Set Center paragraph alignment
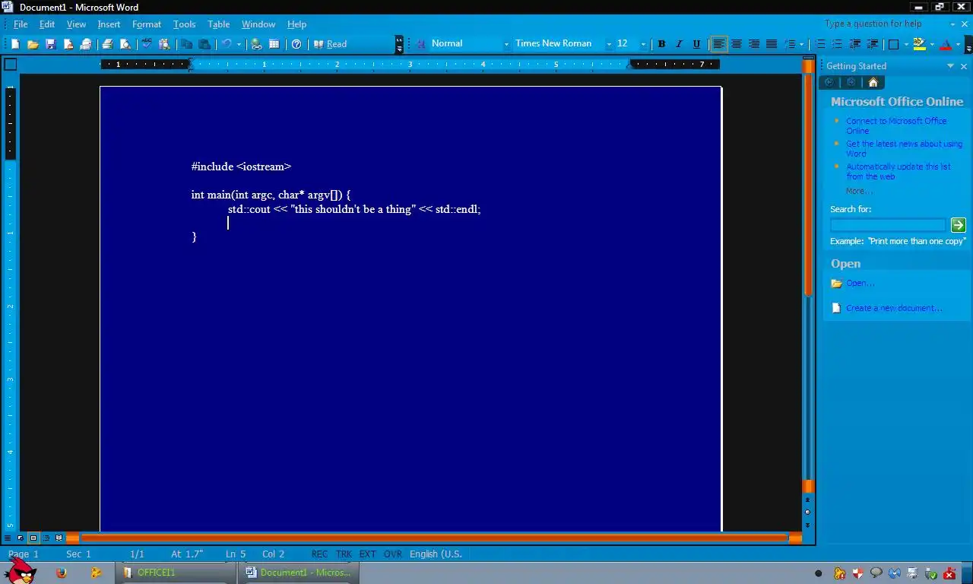 click(736, 44)
